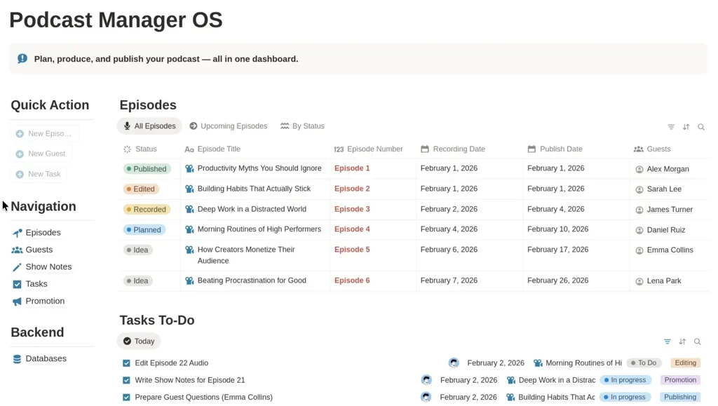Open the In progress status on the Publishing row

625,397
